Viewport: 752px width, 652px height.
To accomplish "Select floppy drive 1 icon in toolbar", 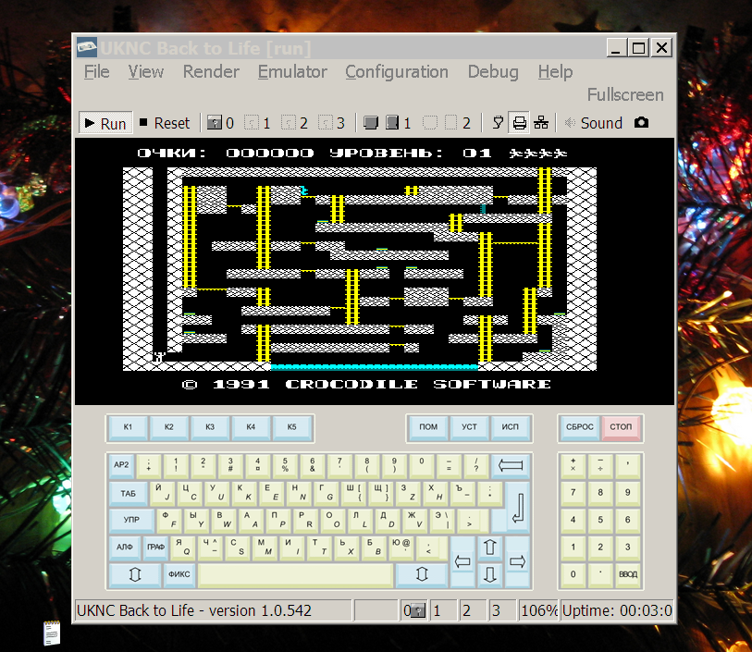I will (252, 123).
